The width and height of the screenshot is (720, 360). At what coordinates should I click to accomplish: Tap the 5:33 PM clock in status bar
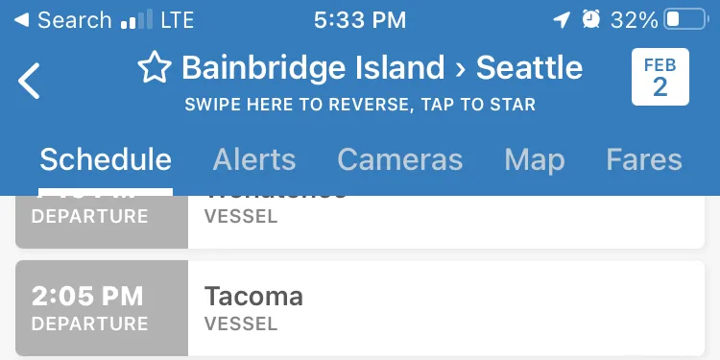[x=360, y=20]
